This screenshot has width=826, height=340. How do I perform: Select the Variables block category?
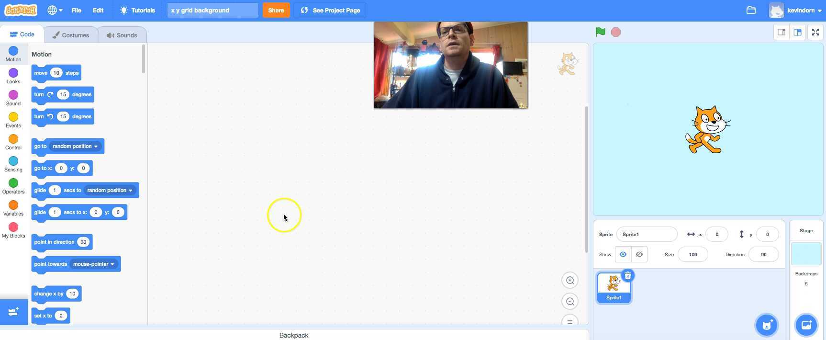(x=13, y=208)
